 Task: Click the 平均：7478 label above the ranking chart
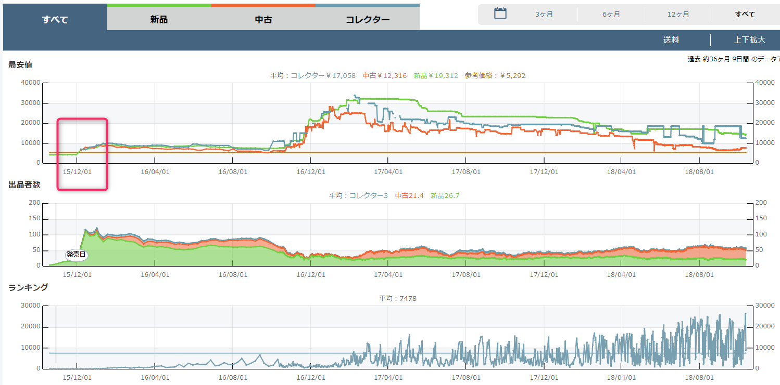pyautogui.click(x=397, y=298)
